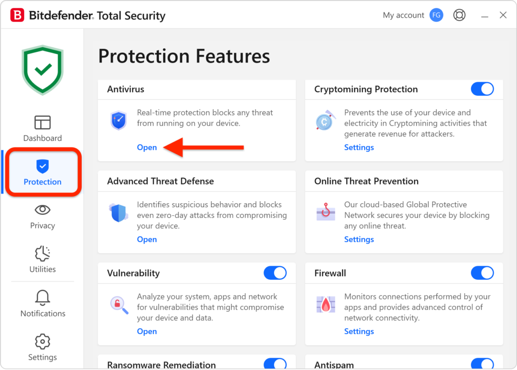
Task: Switch off Ransomware Remediation
Action: click(275, 364)
